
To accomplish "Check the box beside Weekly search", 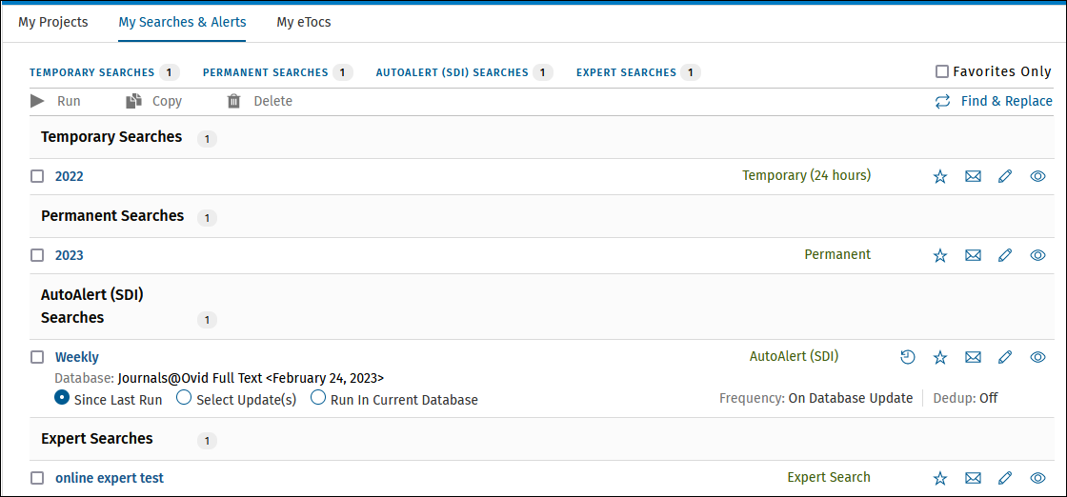I will tap(37, 357).
